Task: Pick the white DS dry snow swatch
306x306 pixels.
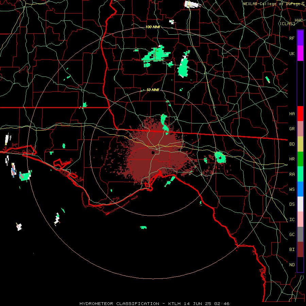Action: (300, 204)
